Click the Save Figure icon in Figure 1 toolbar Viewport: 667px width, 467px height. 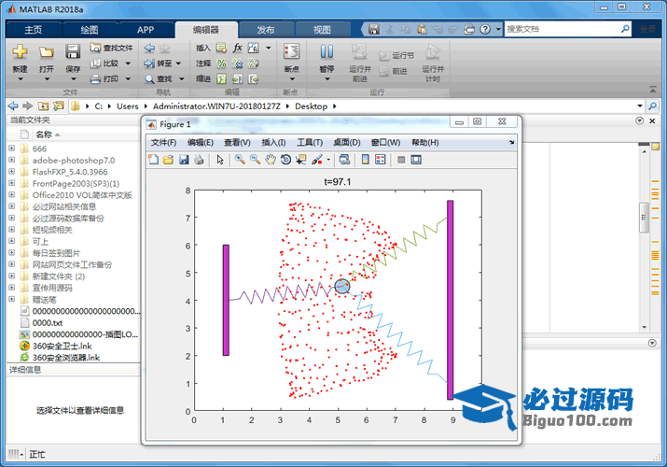click(x=184, y=160)
